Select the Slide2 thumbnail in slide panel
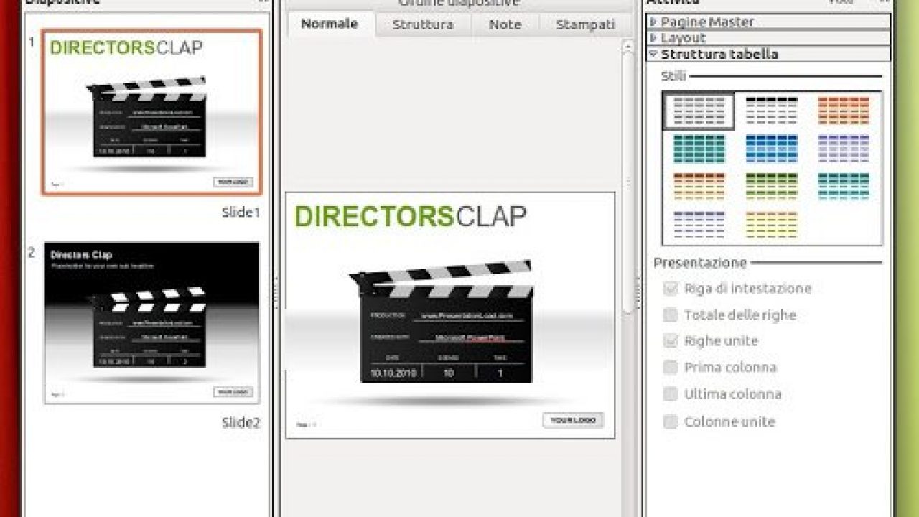Image resolution: width=919 pixels, height=517 pixels. (x=151, y=323)
